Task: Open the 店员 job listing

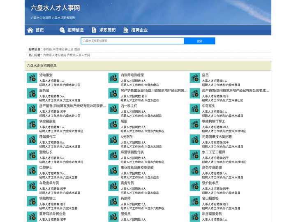Action: click(x=206, y=75)
